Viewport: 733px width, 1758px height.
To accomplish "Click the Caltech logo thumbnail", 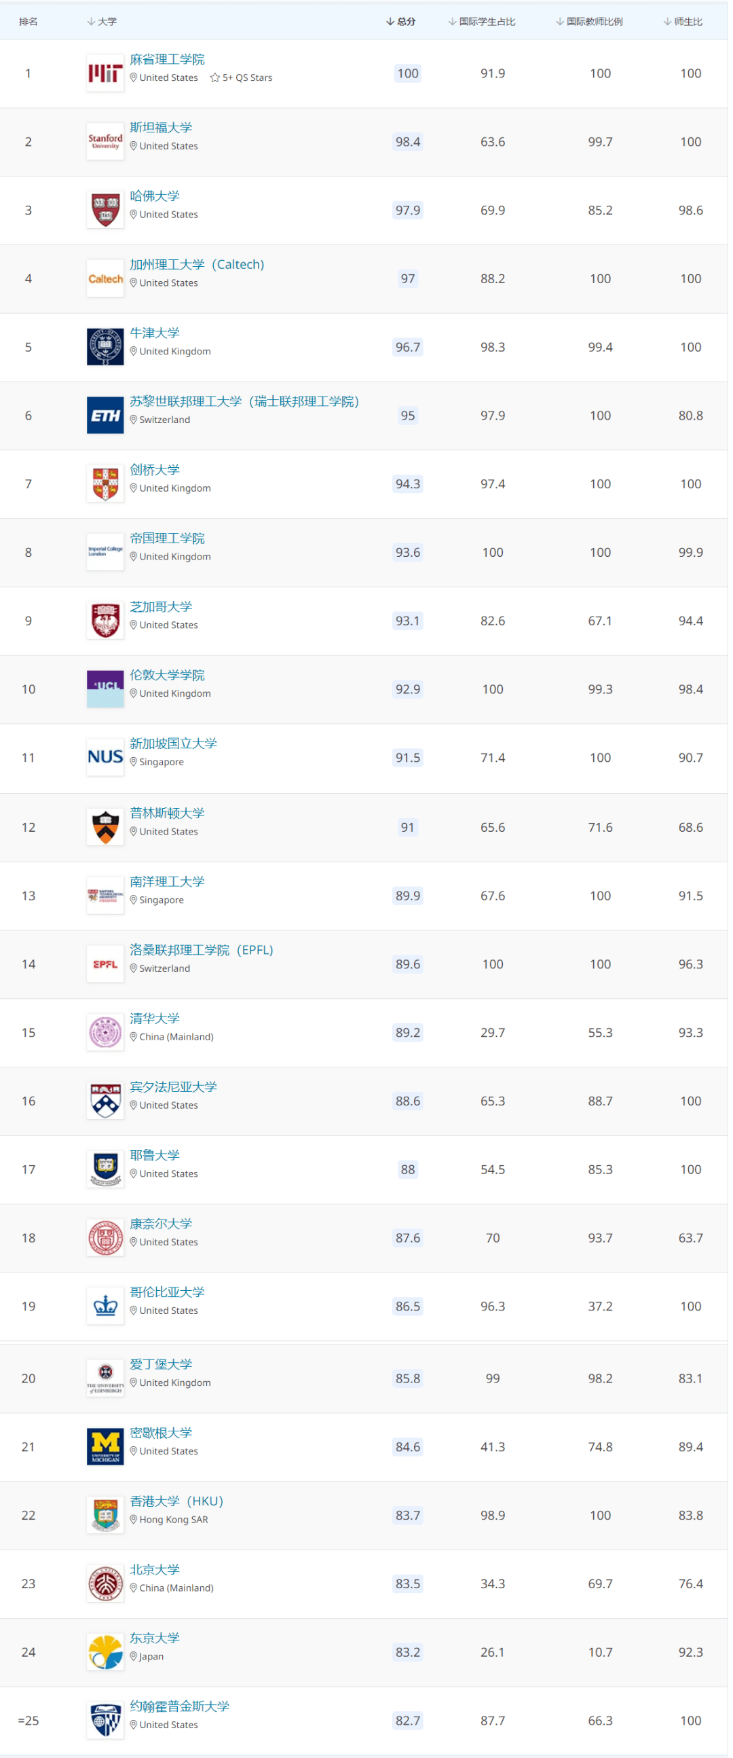I will pyautogui.click(x=106, y=279).
